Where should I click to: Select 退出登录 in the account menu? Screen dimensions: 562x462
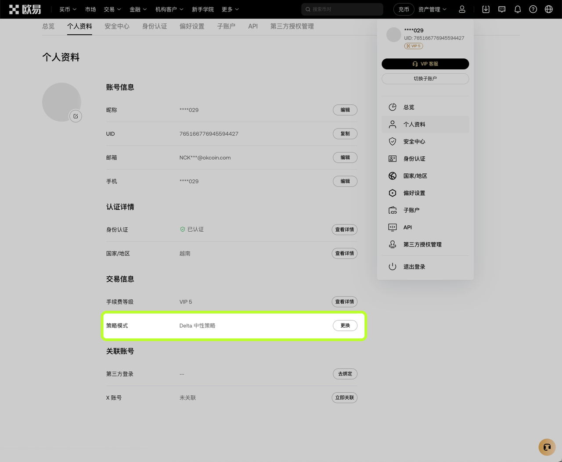(414, 267)
